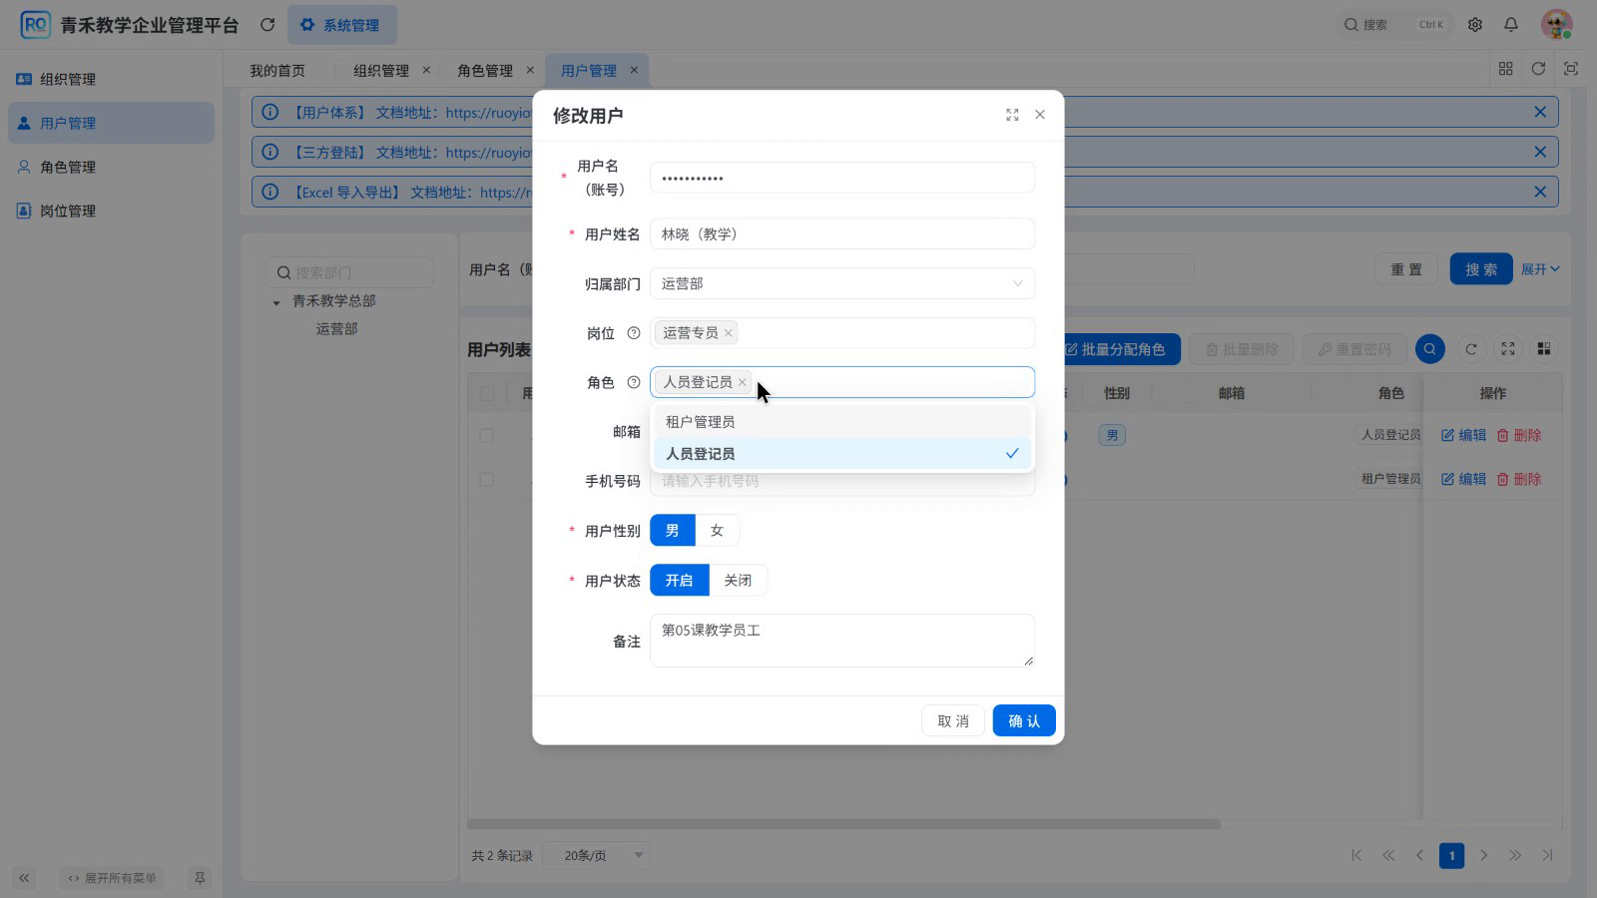
Task: Open the tab grid layout icon
Action: pos(1506,69)
